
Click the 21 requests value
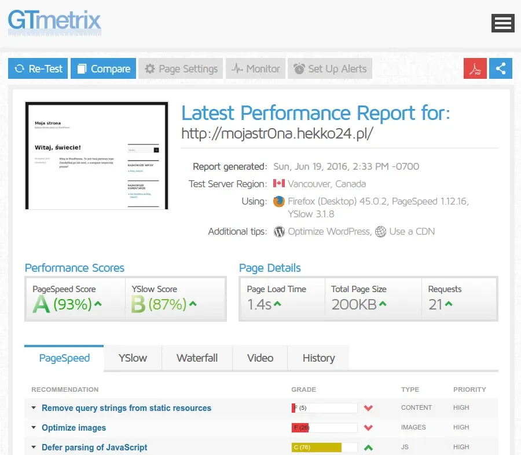[x=435, y=304]
